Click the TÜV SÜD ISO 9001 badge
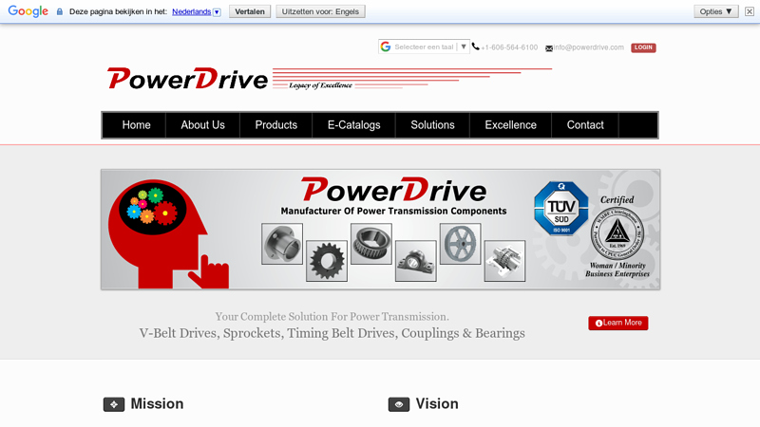The height and width of the screenshot is (427, 760). [x=561, y=208]
